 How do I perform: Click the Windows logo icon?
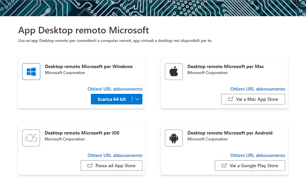(31, 71)
